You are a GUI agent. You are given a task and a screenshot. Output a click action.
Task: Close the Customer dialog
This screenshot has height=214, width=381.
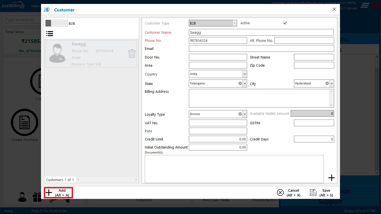[334, 9]
